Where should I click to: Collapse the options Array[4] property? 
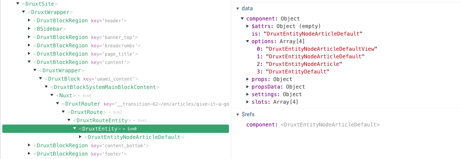248,41
